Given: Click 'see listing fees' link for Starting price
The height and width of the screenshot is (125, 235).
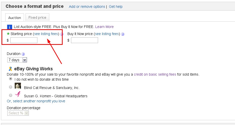Looking at the screenshot, I should tap(46, 34).
